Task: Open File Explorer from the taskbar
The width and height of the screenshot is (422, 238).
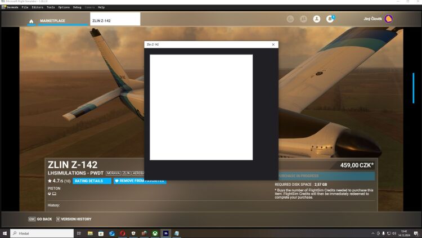Action: point(90,233)
